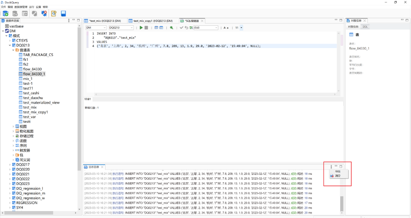Click the new database connection icon
This screenshot has width=411, height=218.
5,13
